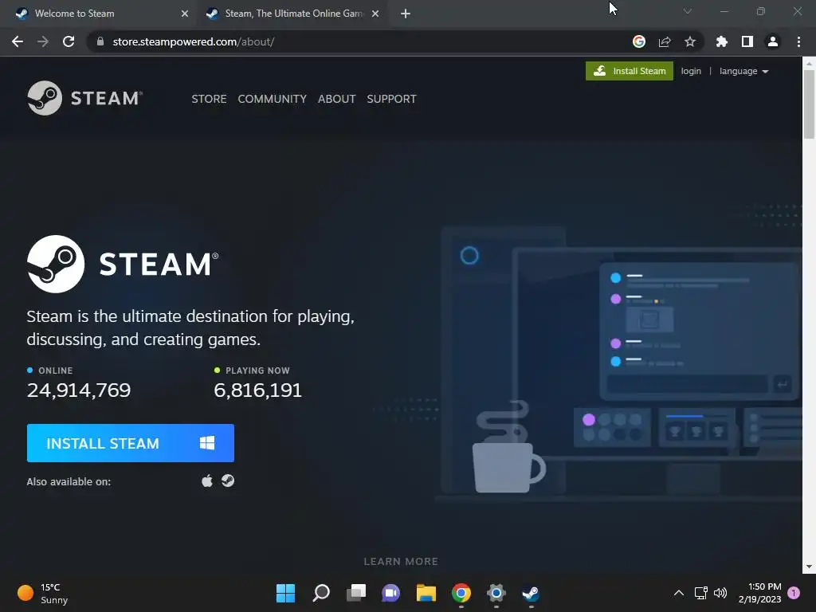816x612 pixels.
Task: Expand the language dropdown
Action: [x=743, y=71]
